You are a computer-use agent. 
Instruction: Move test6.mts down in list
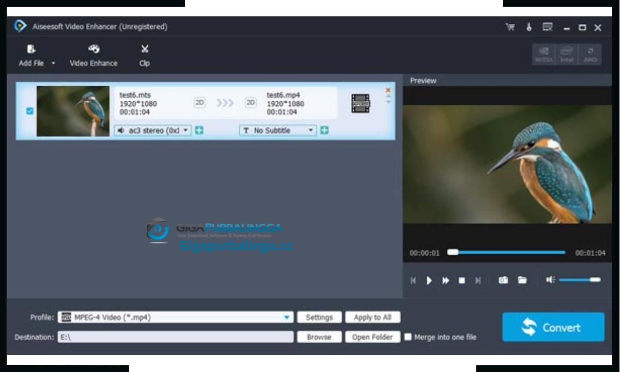pos(388,102)
